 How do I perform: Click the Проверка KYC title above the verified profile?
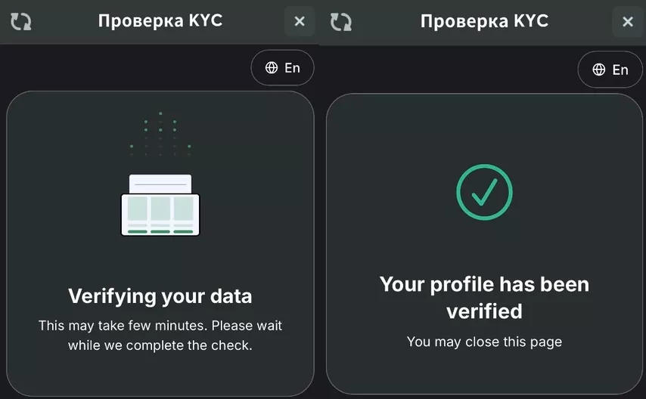tap(484, 21)
